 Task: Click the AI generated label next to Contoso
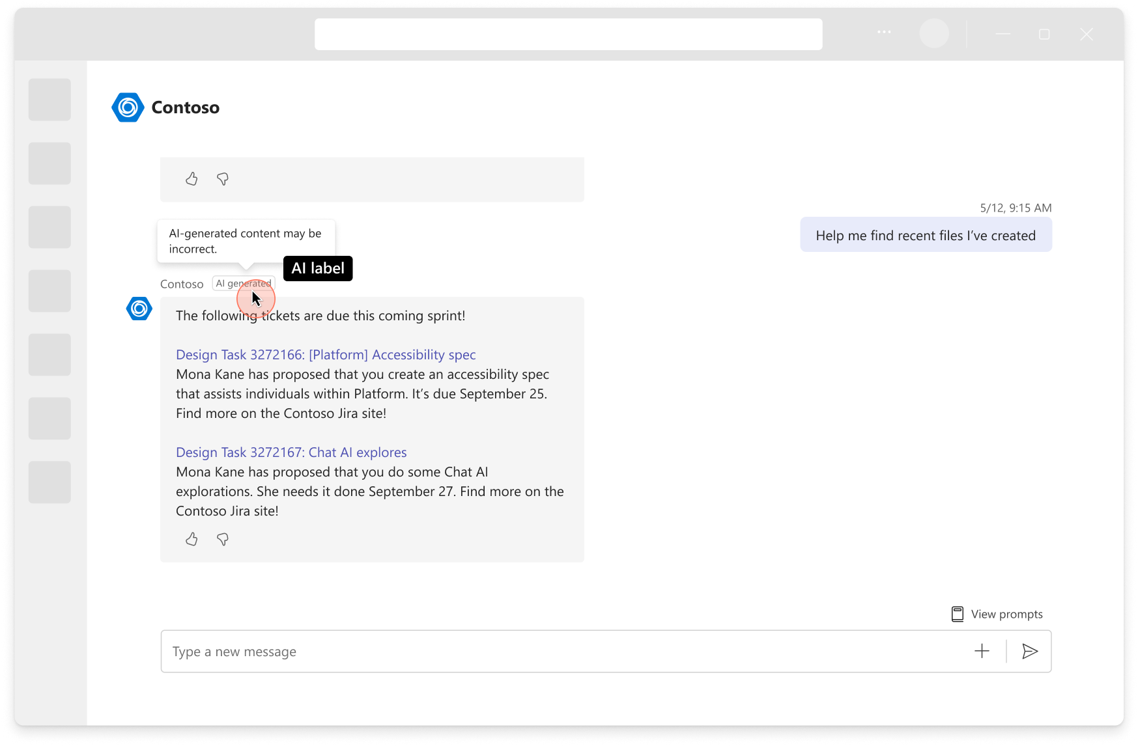pos(243,283)
